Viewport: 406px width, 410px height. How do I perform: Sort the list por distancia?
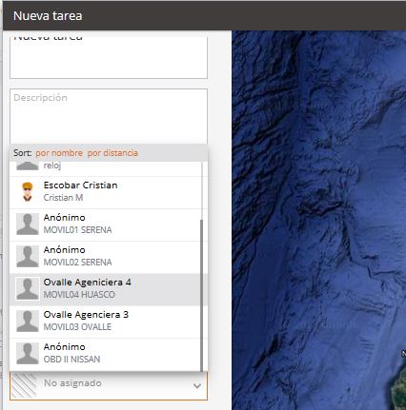[112, 153]
